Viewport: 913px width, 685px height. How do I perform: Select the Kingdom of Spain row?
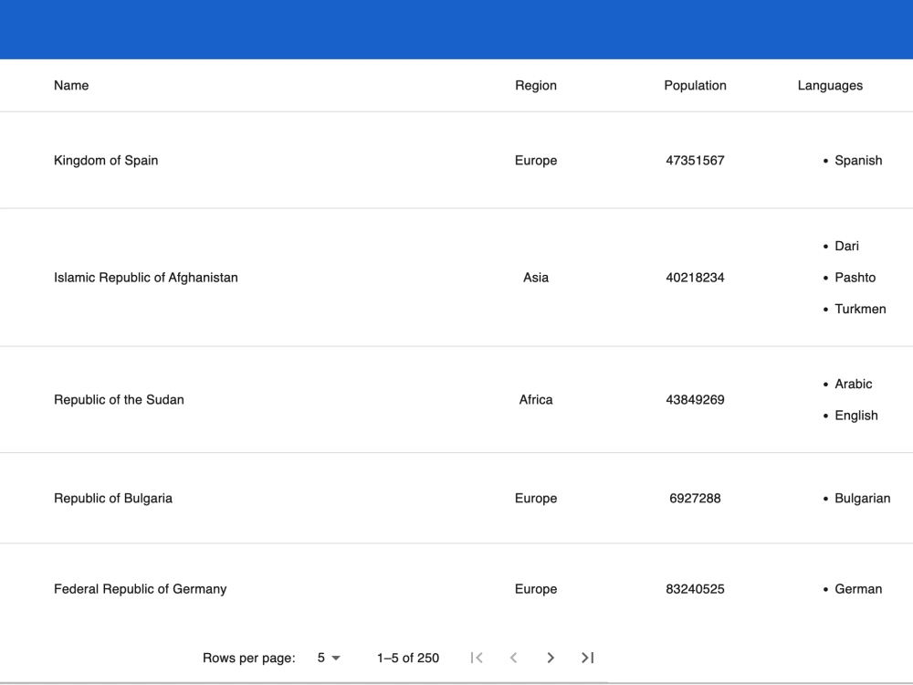274,160
